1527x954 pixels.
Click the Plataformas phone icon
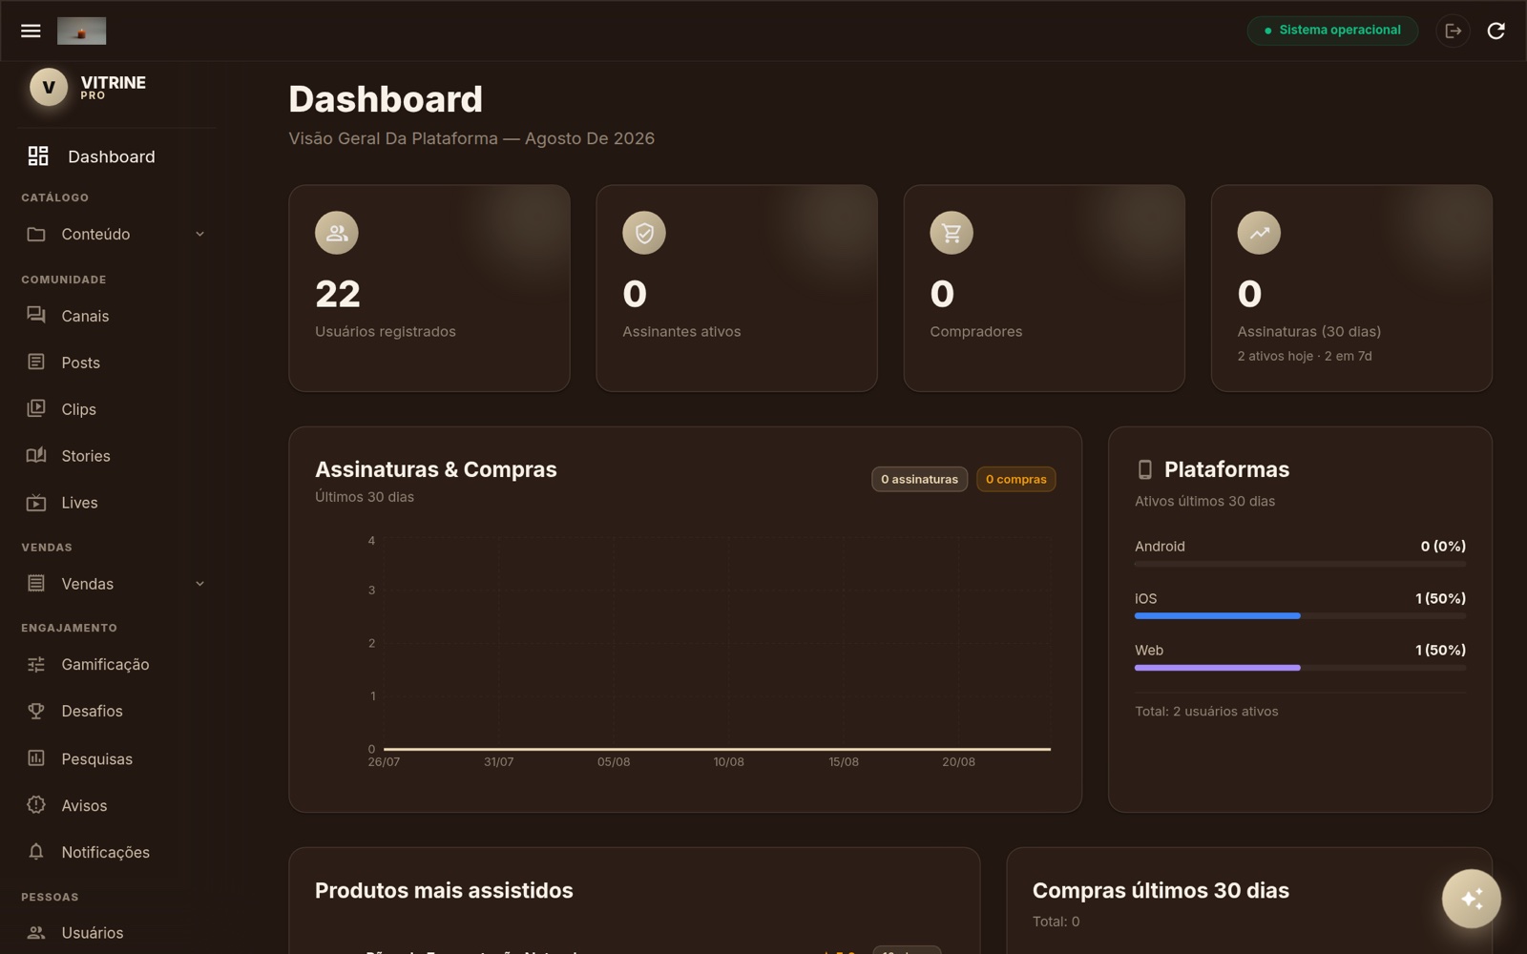[1144, 469]
